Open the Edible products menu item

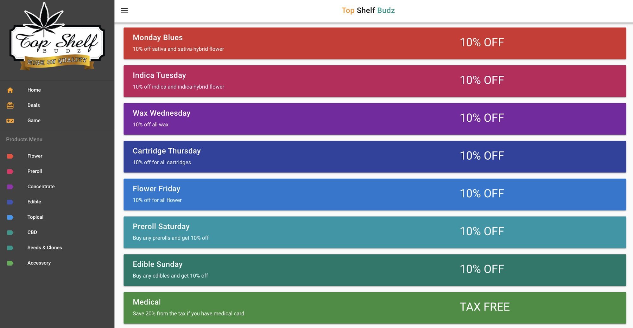34,202
